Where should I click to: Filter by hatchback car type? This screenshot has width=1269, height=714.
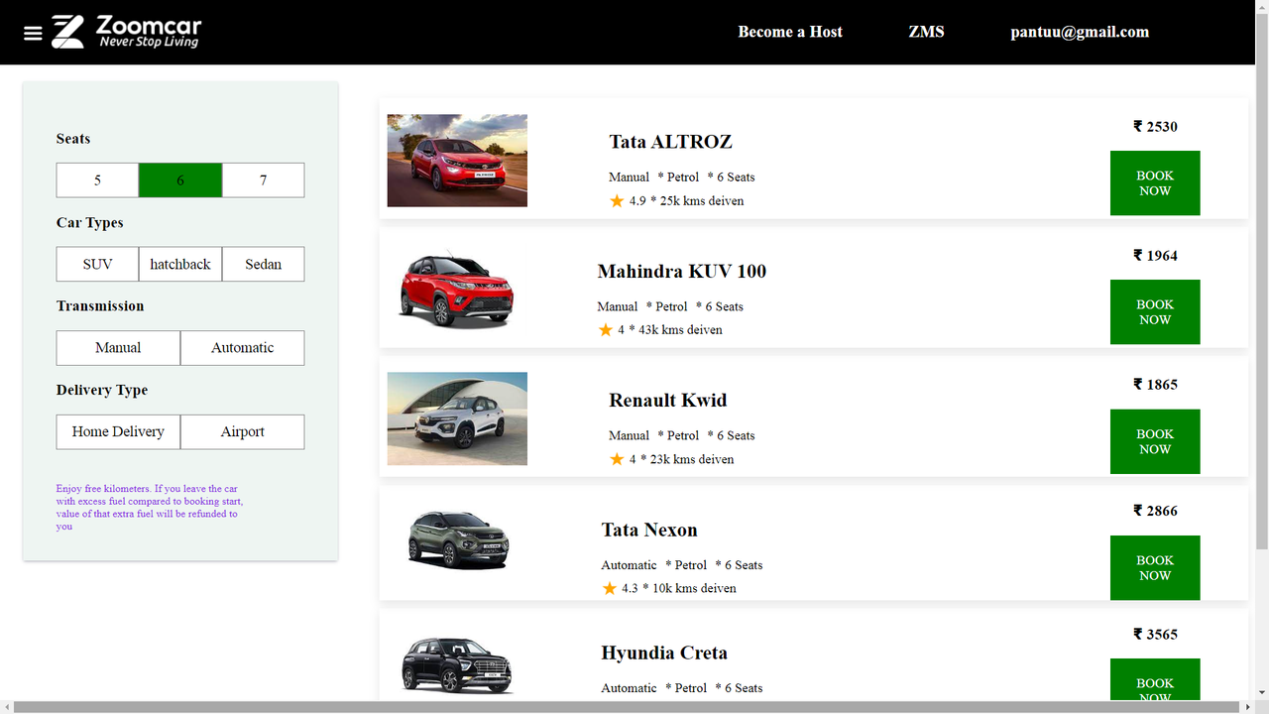pos(180,264)
